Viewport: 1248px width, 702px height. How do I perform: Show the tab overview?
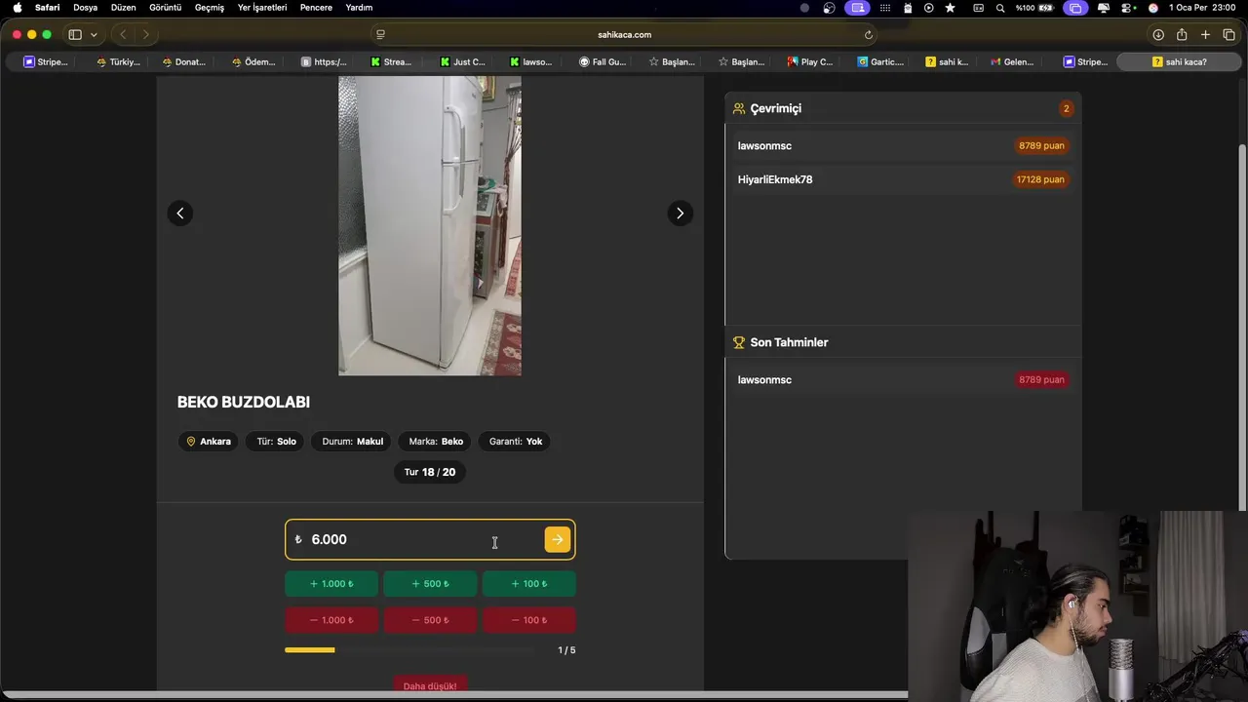pos(1229,34)
